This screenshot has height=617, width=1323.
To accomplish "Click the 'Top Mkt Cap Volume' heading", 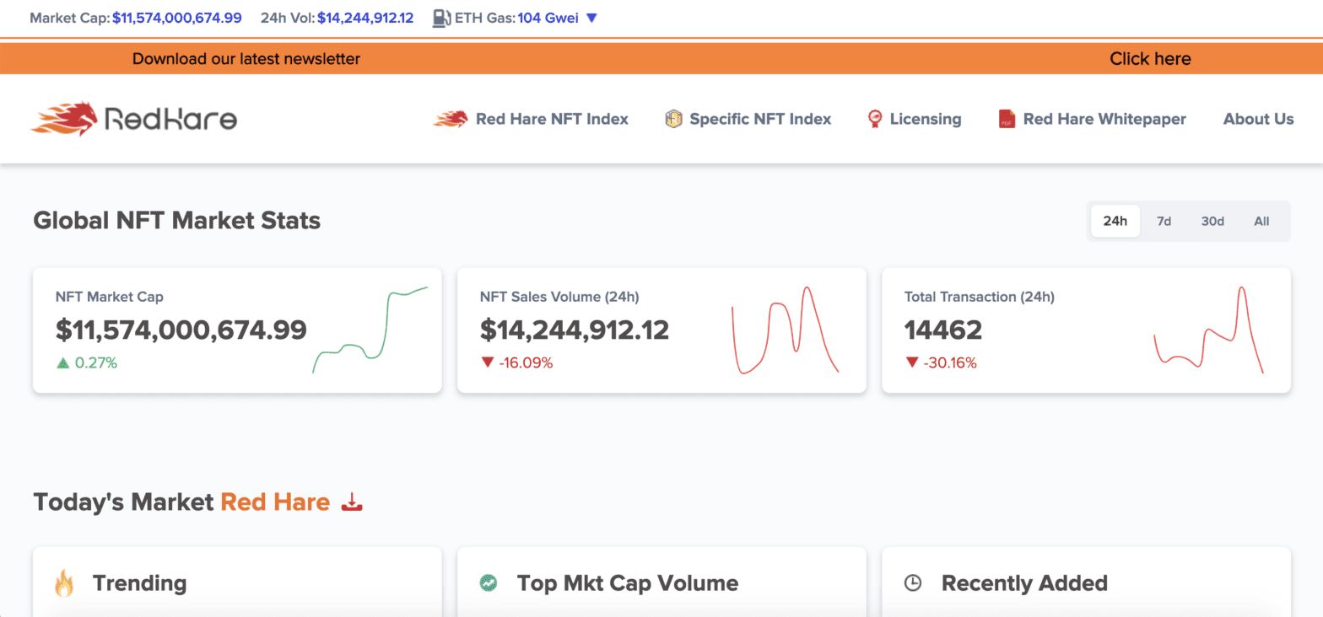I will pyautogui.click(x=628, y=582).
